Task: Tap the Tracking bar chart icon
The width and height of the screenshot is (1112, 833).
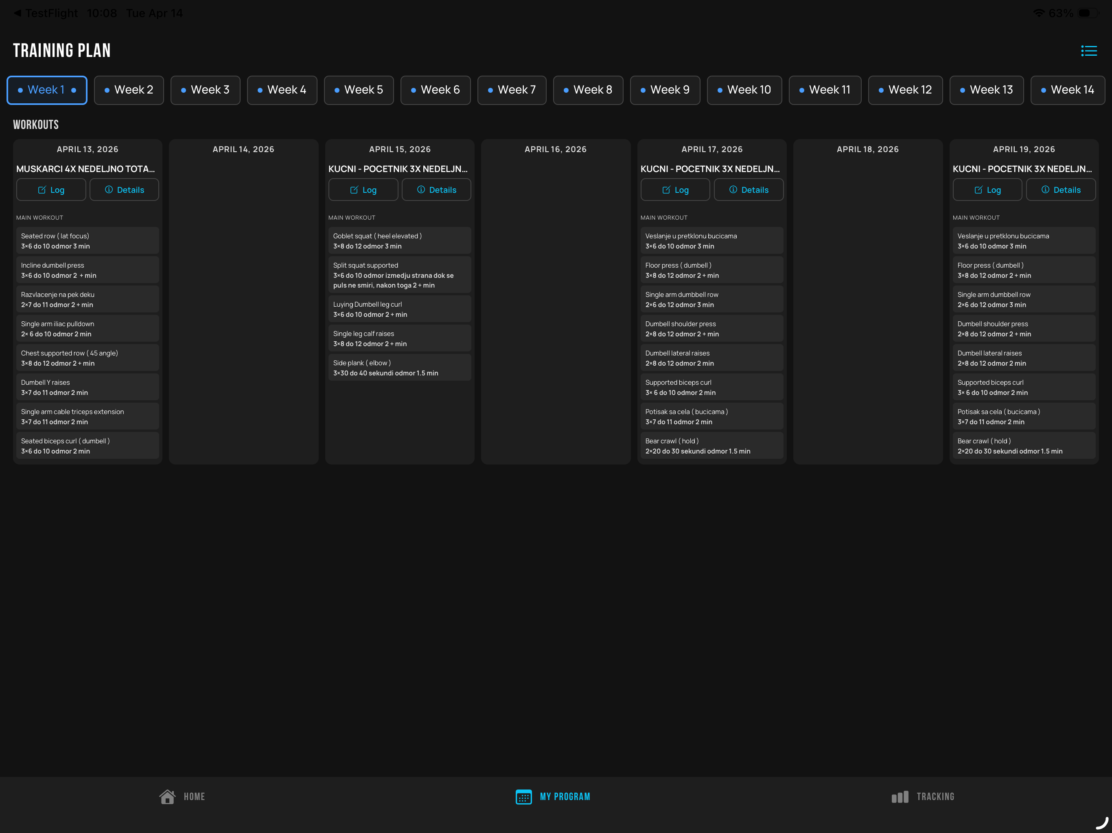Action: pyautogui.click(x=900, y=796)
